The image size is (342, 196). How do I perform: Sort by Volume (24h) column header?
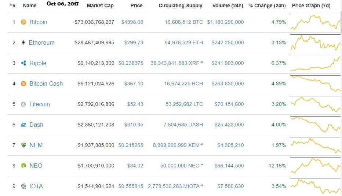[228, 5]
